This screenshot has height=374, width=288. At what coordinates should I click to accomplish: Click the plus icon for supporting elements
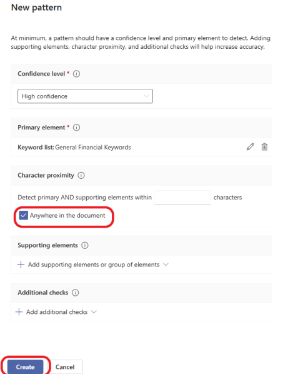[21, 265]
